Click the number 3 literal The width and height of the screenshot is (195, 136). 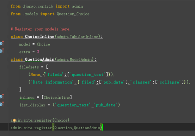point(38,52)
